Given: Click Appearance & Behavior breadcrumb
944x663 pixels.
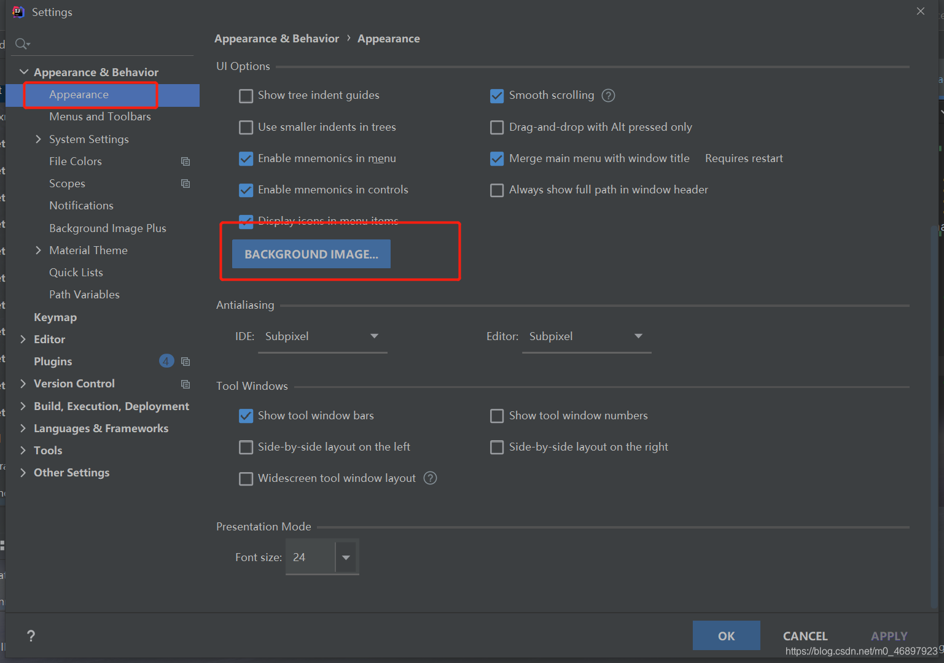Looking at the screenshot, I should tap(276, 39).
